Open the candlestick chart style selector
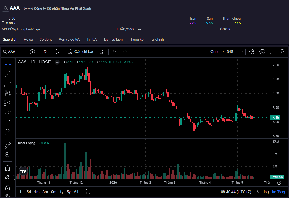The height and width of the screenshot is (198, 289). [58, 52]
